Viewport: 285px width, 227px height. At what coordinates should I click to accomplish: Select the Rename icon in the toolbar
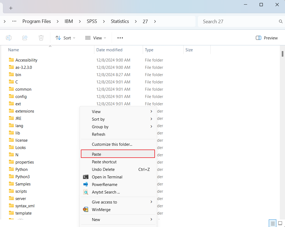point(8,38)
